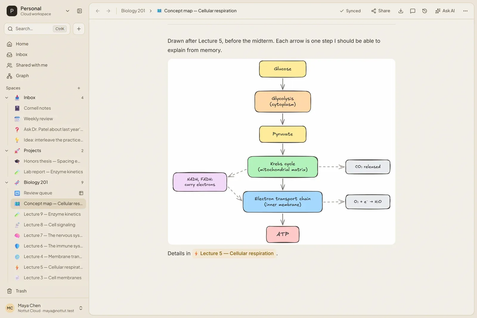
Task: Click the download/export icon
Action: coord(401,11)
